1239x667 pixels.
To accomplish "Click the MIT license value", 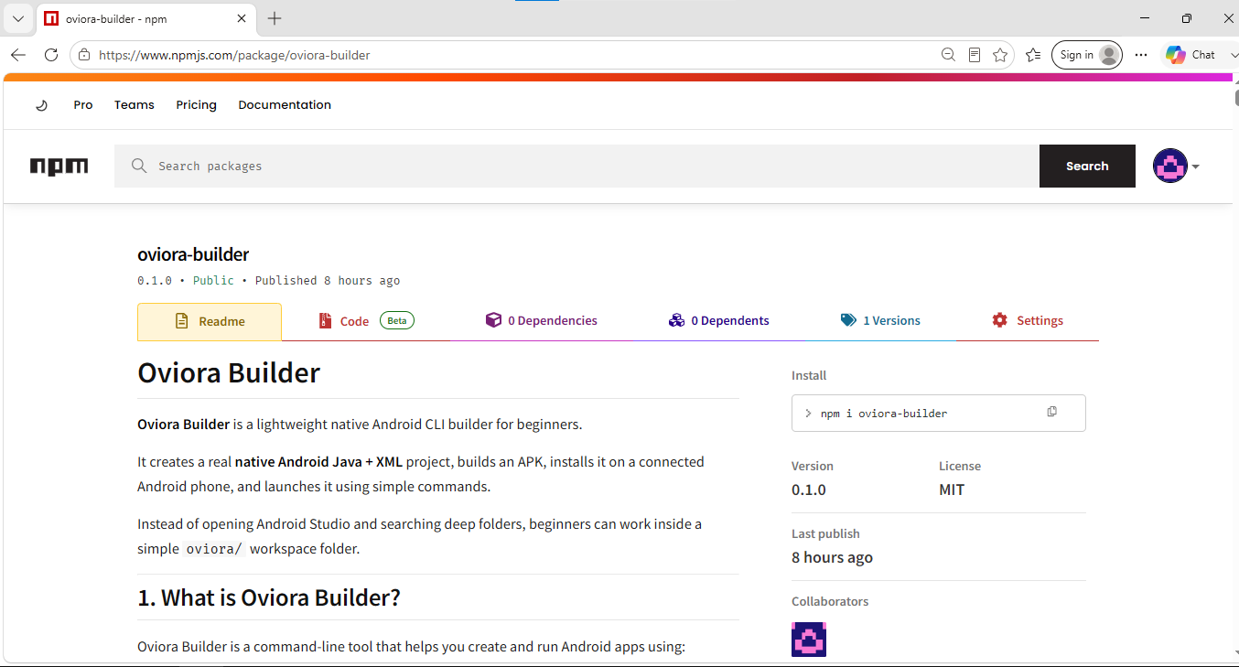I will 952,489.
